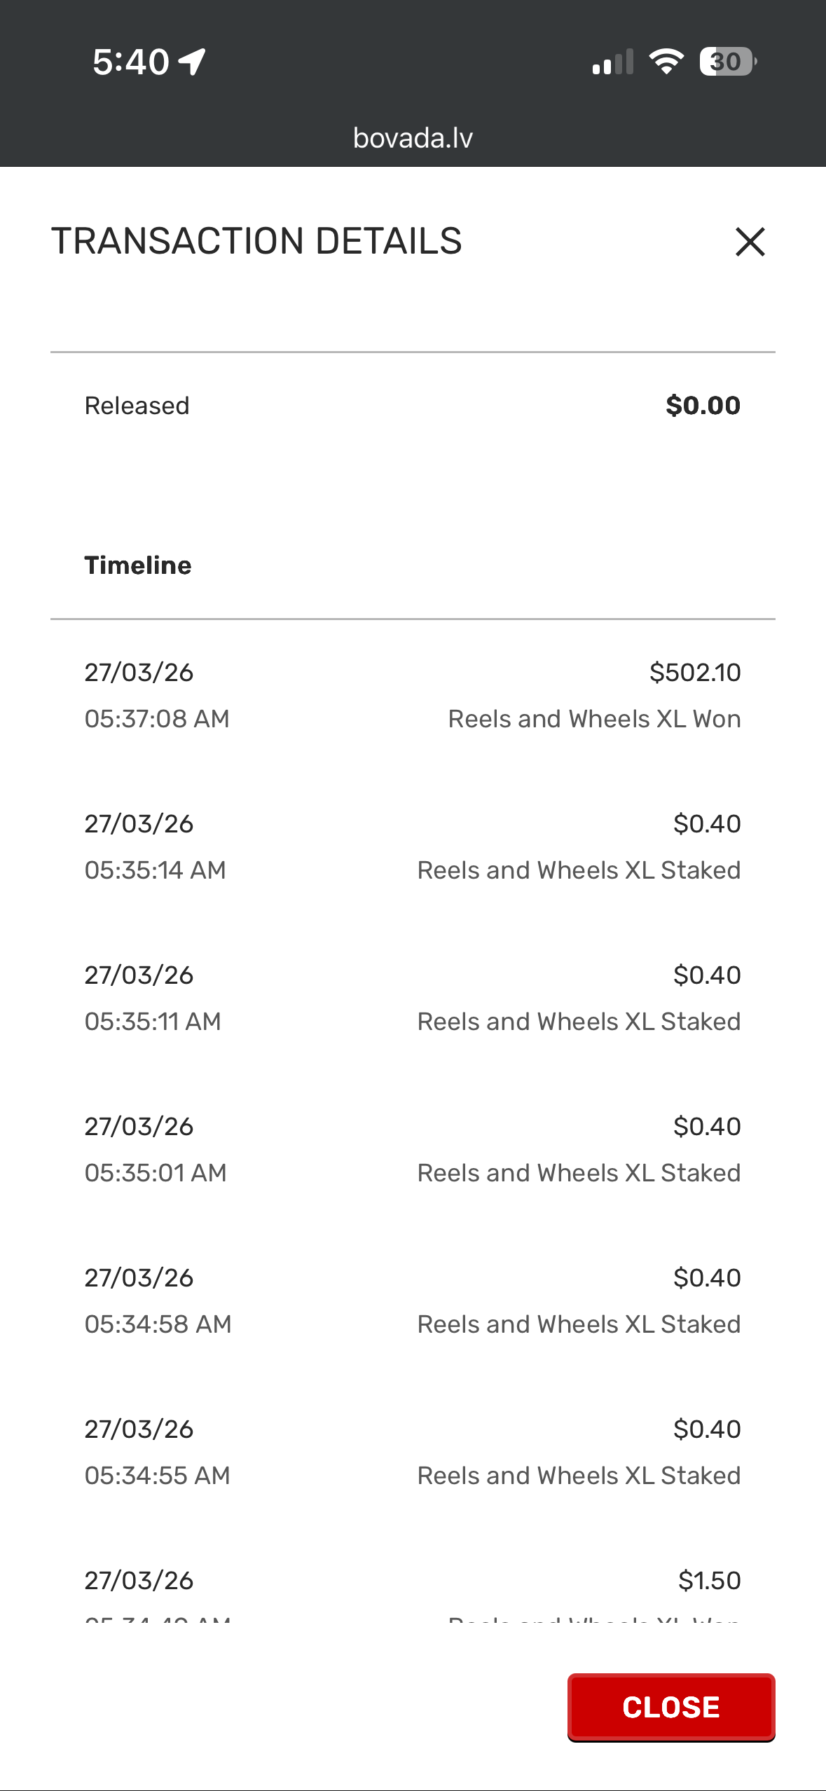The width and height of the screenshot is (826, 1791).
Task: Tap the $502.10 winning amount
Action: click(695, 673)
